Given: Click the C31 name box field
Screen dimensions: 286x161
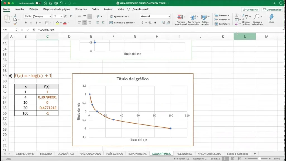Looking at the screenshot, I should click(8, 30).
